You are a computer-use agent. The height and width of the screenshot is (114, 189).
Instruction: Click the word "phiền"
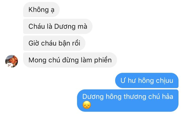[x=103, y=60]
